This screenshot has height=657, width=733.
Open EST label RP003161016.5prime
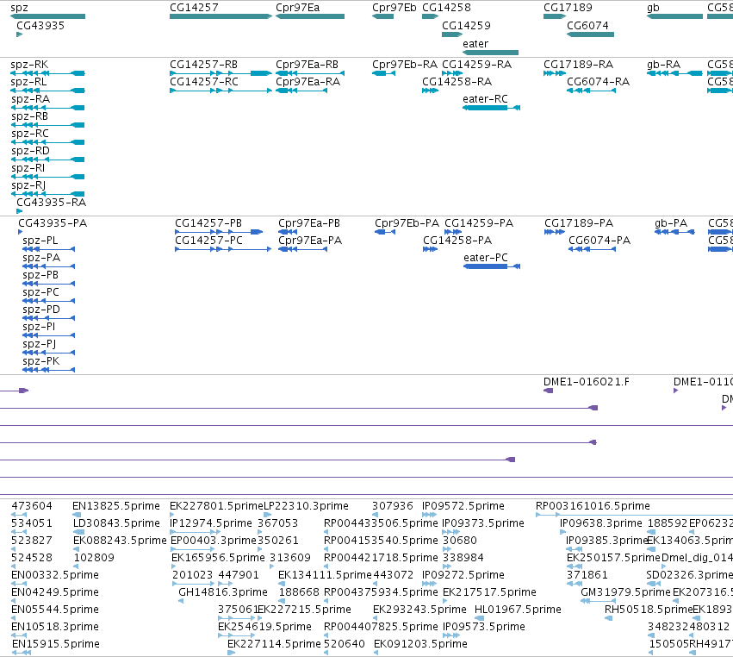point(593,506)
